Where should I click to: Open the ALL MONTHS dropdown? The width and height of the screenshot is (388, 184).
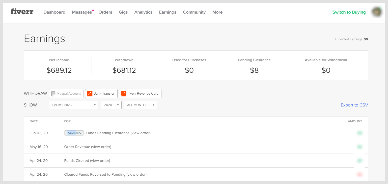click(141, 105)
